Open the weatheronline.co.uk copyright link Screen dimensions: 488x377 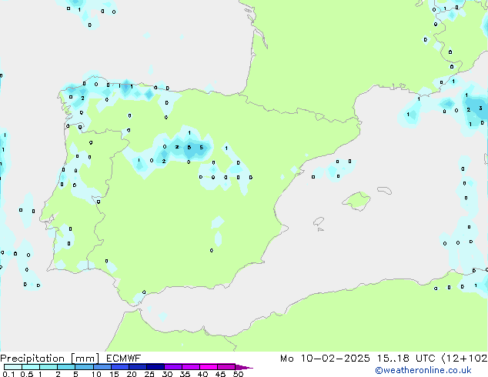coord(423,370)
